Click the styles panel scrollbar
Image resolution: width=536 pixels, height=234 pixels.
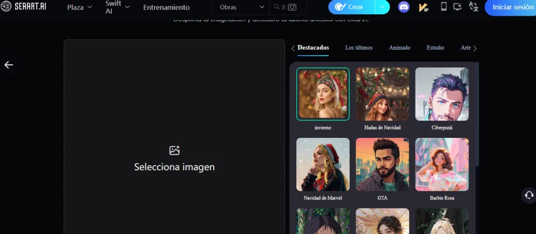pyautogui.click(x=477, y=114)
